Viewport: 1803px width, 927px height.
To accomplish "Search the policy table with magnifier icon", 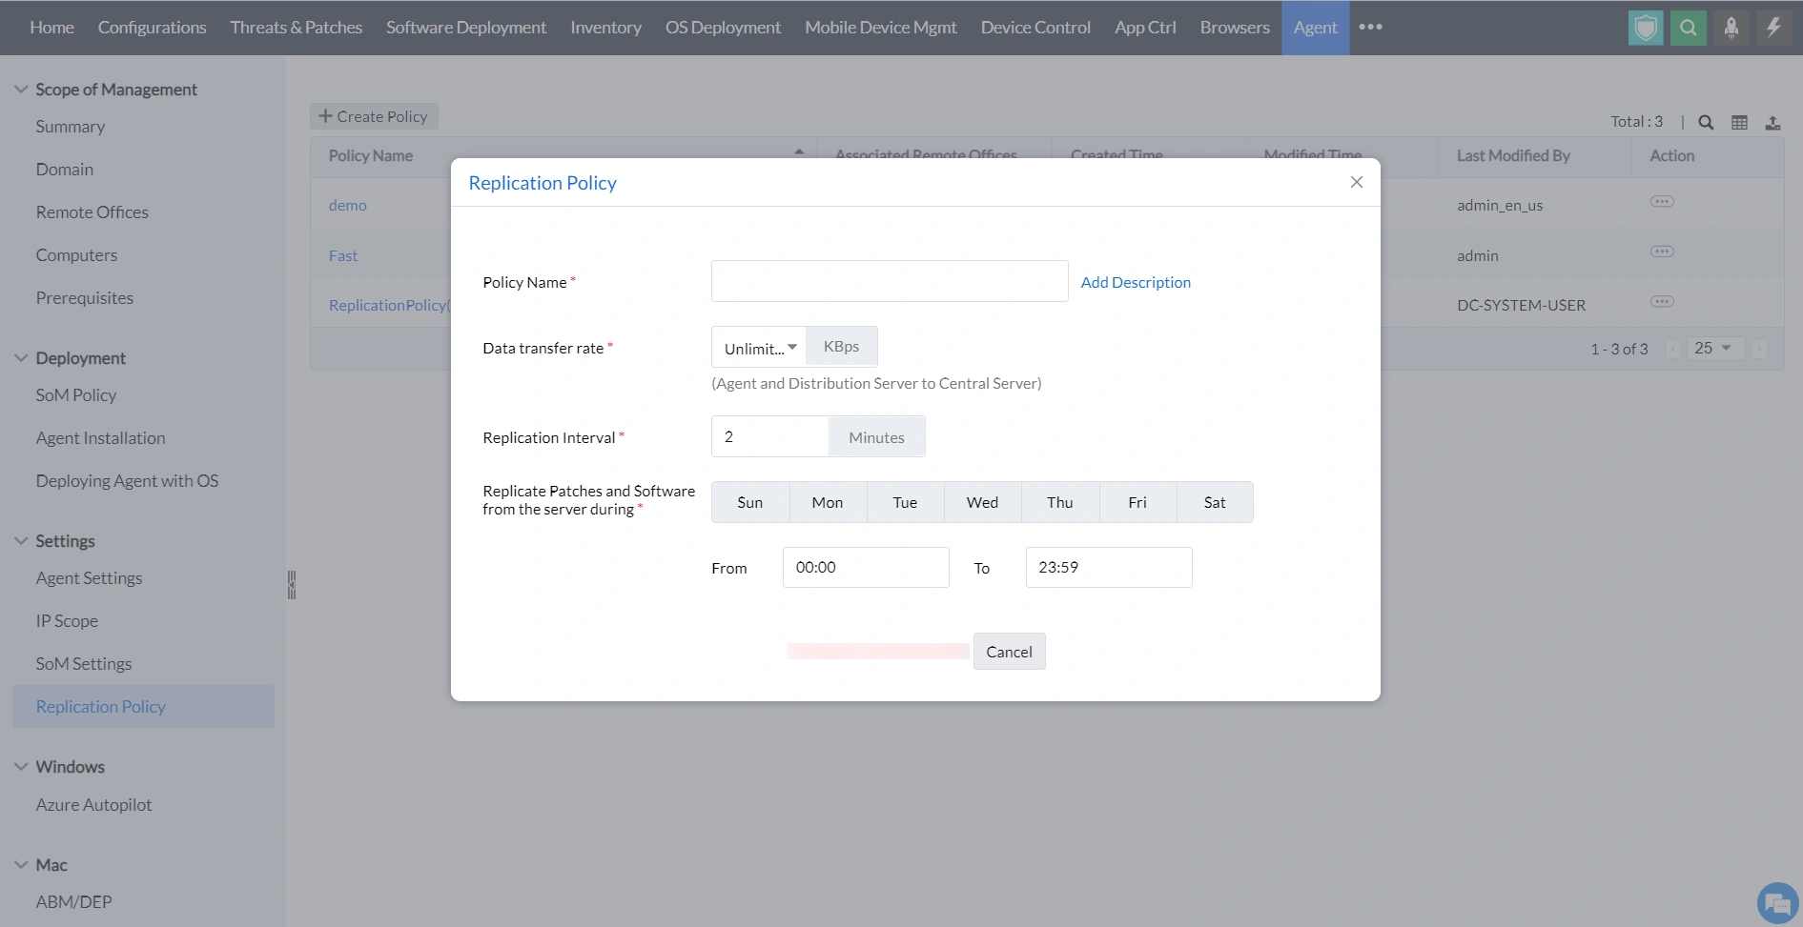I will click(1706, 122).
